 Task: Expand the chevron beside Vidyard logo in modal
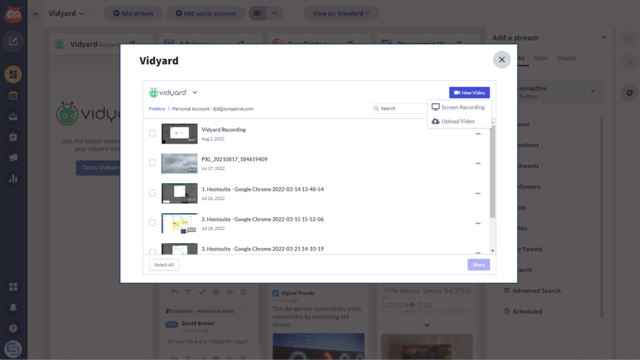195,92
